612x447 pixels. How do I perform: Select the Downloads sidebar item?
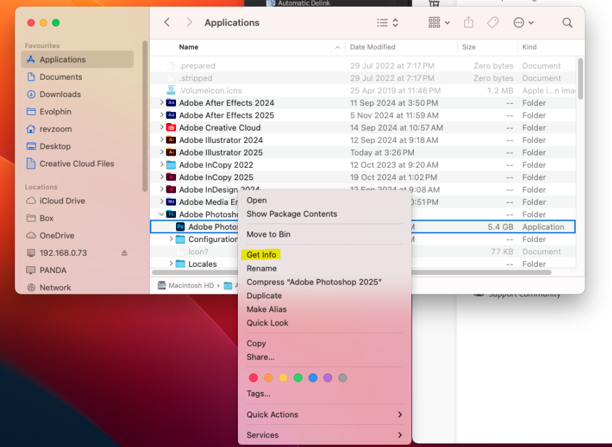point(60,94)
